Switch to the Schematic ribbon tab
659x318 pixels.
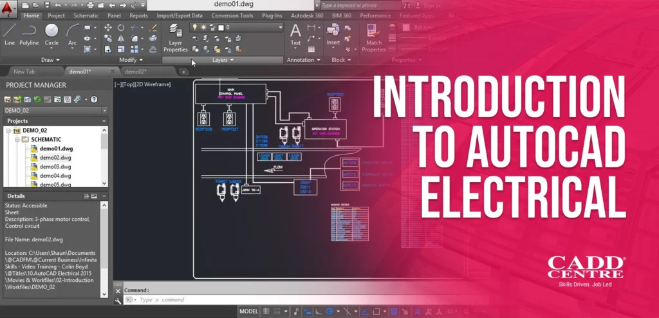point(86,15)
